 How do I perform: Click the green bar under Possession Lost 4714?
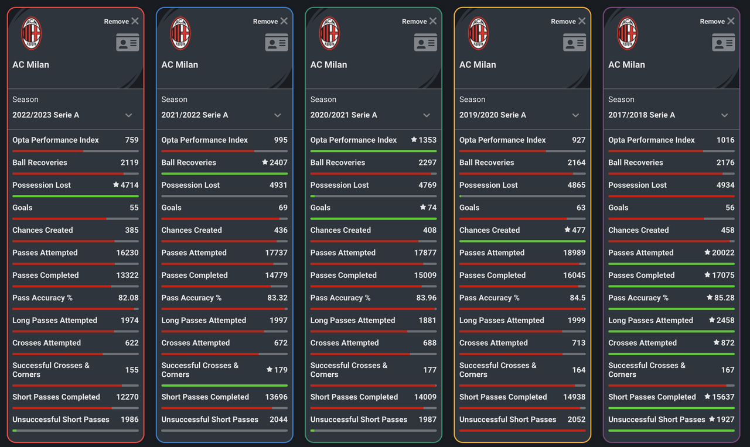76,196
